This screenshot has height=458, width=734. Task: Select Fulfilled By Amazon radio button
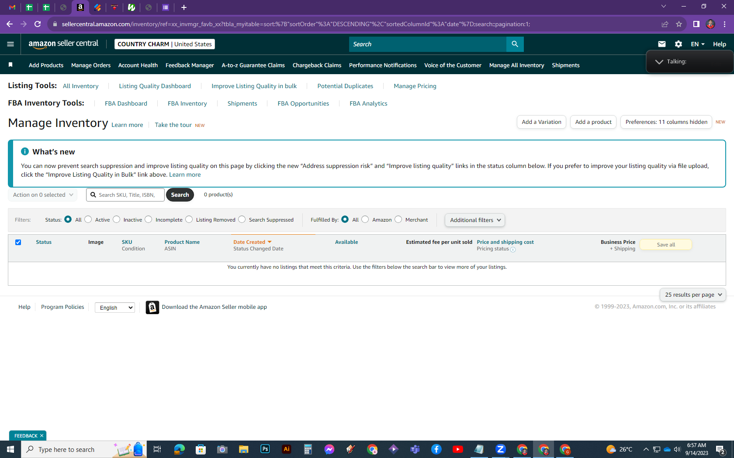coord(365,219)
